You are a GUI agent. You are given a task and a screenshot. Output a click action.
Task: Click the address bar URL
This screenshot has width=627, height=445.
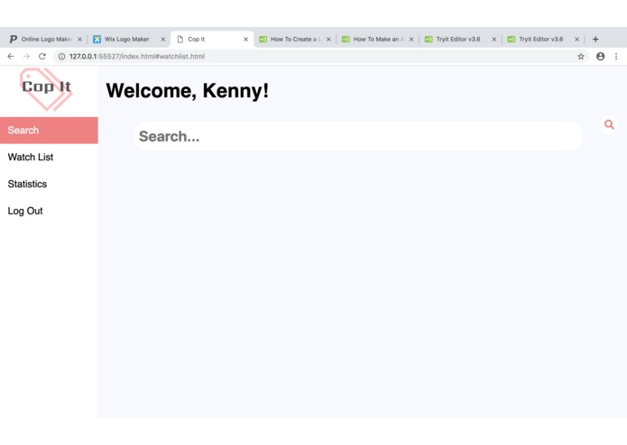pos(137,56)
